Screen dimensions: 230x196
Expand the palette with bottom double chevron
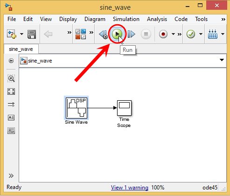click(x=11, y=176)
